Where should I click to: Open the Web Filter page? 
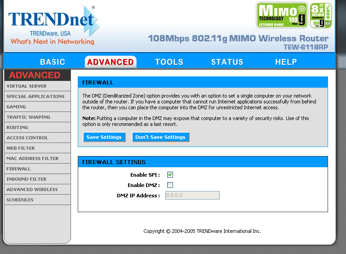[37, 148]
